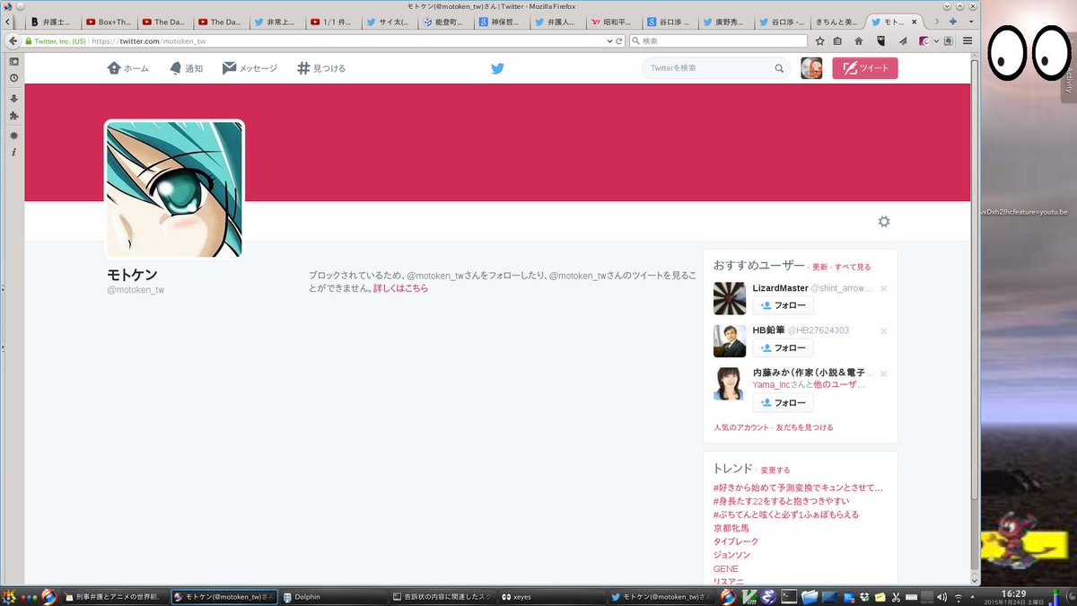Click 変更する next to トレンド
Image resolution: width=1077 pixels, height=606 pixels.
775,470
